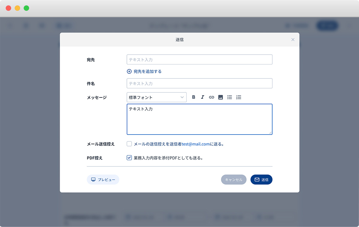Viewport: 359px width, 227px height.
Task: Insert an image into the message
Action: pyautogui.click(x=220, y=97)
